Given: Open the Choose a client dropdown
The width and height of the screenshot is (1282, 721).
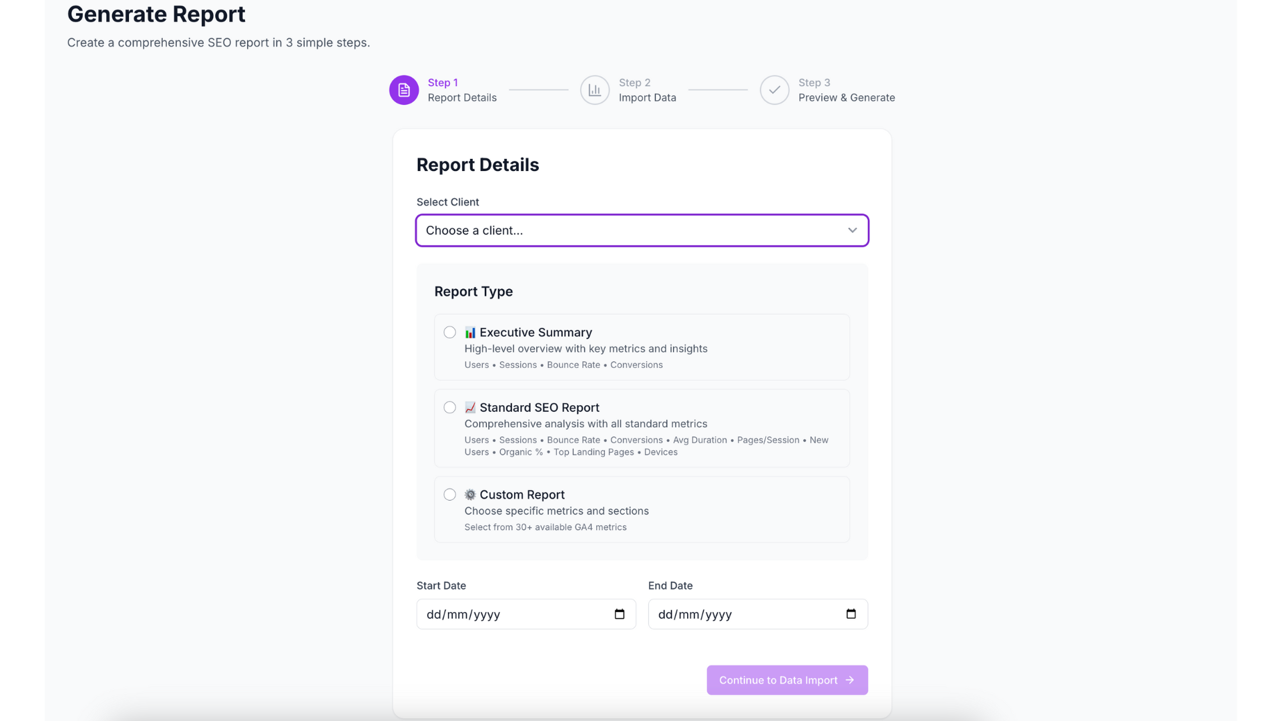Looking at the screenshot, I should (641, 230).
